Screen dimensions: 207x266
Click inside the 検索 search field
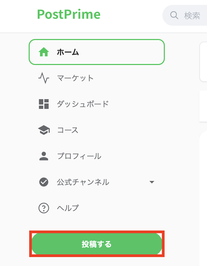coord(192,15)
